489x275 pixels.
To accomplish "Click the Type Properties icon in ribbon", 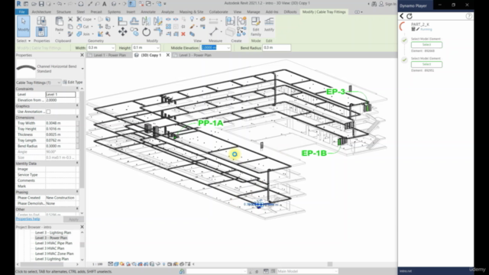I will click(x=41, y=21).
